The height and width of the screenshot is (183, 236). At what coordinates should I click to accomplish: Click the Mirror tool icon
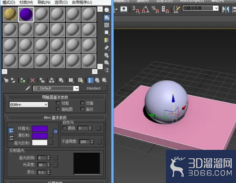pyautogui.click(x=226, y=9)
